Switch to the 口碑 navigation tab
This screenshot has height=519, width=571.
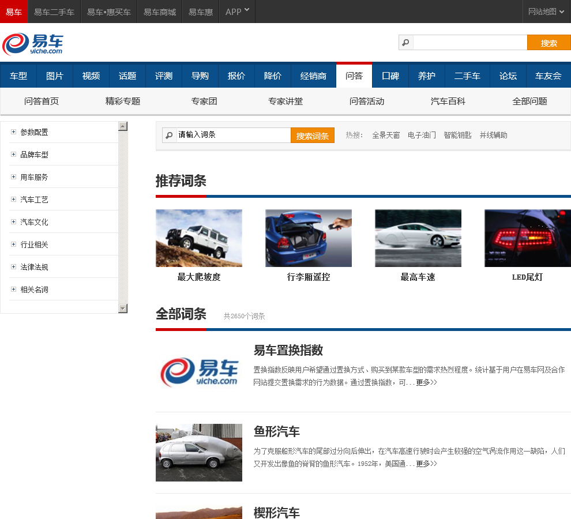pyautogui.click(x=390, y=76)
